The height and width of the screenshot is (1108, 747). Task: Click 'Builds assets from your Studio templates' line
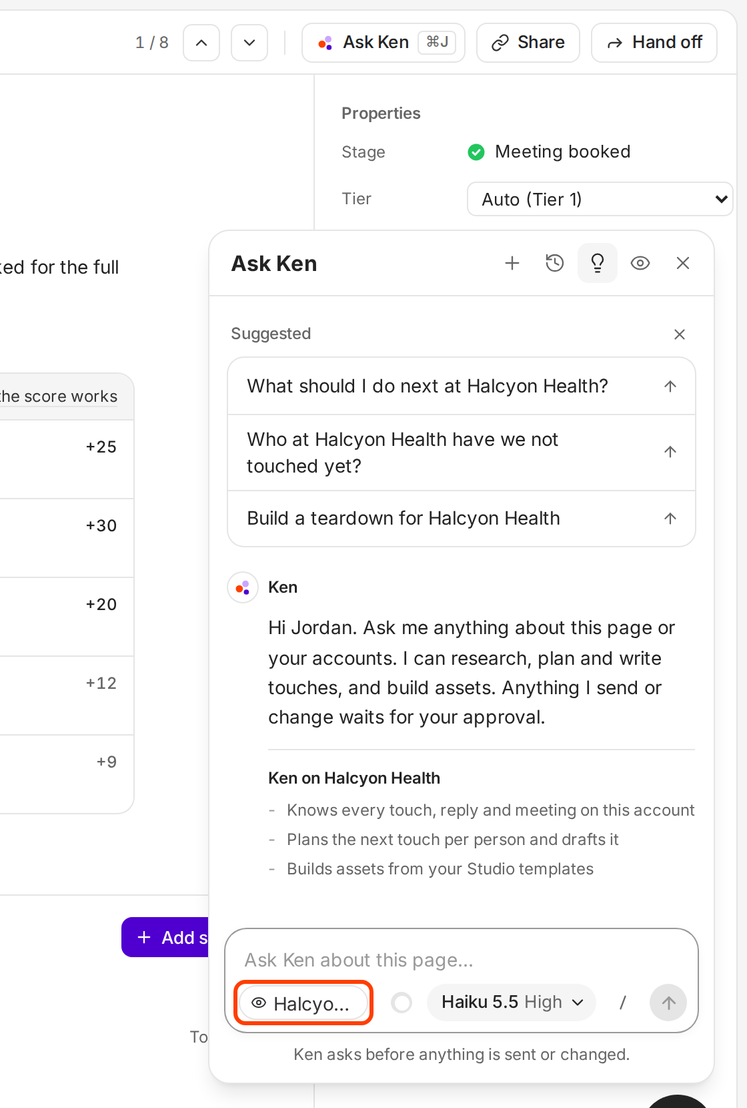[440, 869]
